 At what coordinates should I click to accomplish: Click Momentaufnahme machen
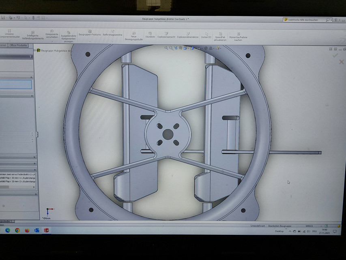click(238, 35)
